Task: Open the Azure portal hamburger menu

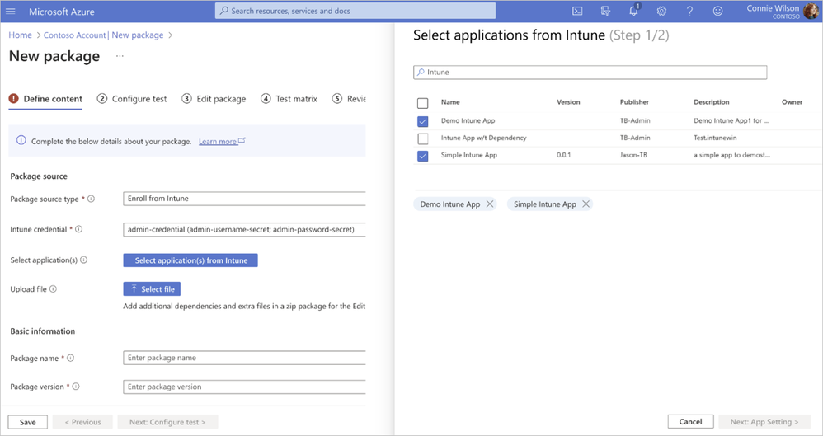Action: (x=12, y=12)
